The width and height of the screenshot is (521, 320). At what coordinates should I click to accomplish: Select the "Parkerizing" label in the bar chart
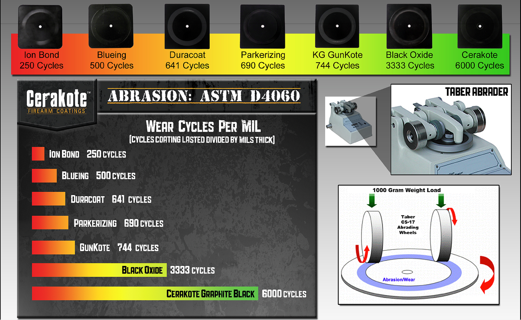(x=95, y=224)
